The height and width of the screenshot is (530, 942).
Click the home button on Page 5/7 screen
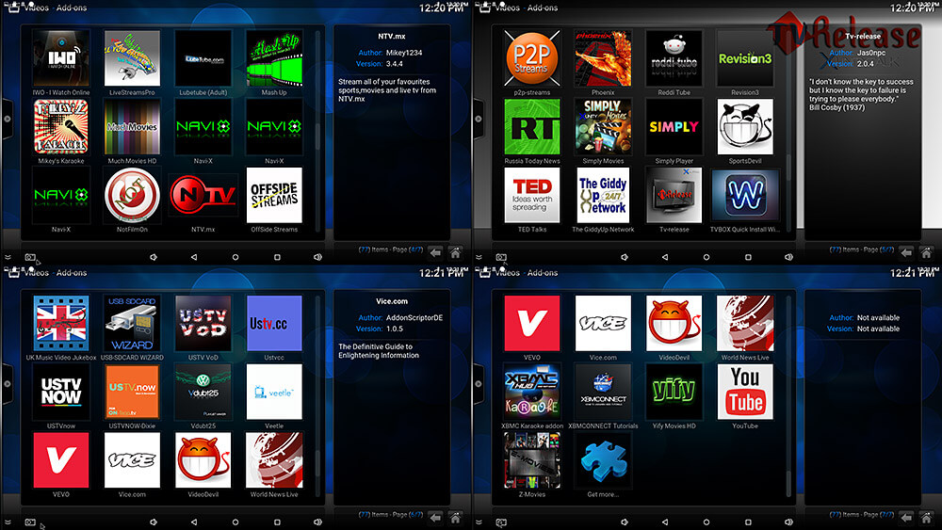click(x=926, y=252)
